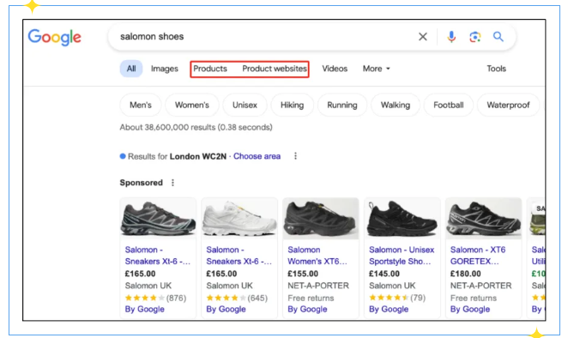
Task: Click By Google under the 645-review product
Action: pyautogui.click(x=226, y=309)
